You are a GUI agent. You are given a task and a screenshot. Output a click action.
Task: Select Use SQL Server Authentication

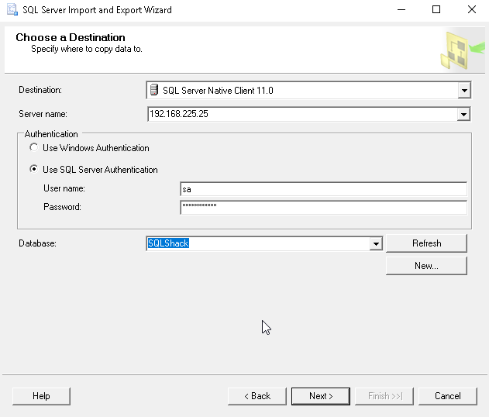click(x=33, y=170)
